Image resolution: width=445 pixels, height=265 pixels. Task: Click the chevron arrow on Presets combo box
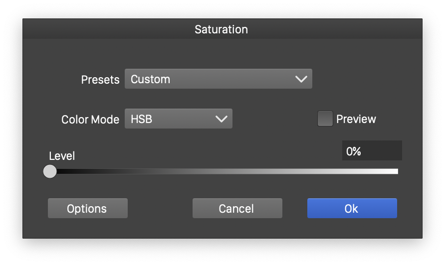(x=301, y=79)
